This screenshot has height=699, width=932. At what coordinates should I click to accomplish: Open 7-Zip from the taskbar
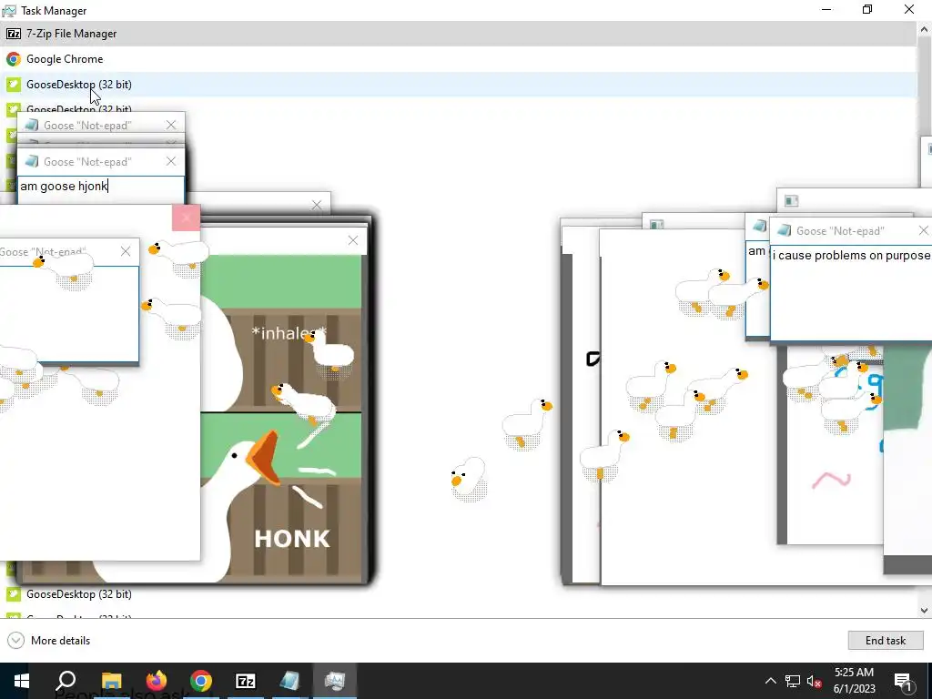tap(246, 681)
